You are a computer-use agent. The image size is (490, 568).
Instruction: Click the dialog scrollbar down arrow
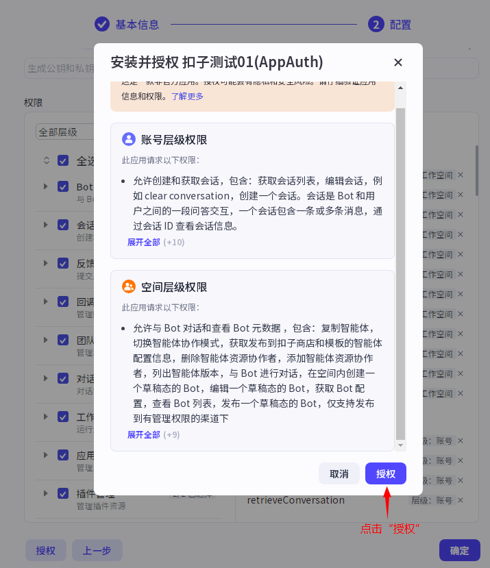click(x=401, y=445)
